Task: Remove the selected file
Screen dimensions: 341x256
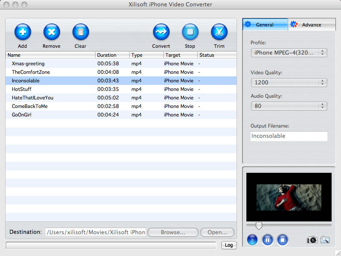Action: pyautogui.click(x=51, y=32)
